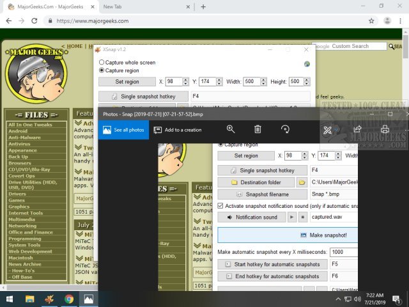Open Browsers files category
Viewport: 409px width, 307px height.
click(20, 163)
